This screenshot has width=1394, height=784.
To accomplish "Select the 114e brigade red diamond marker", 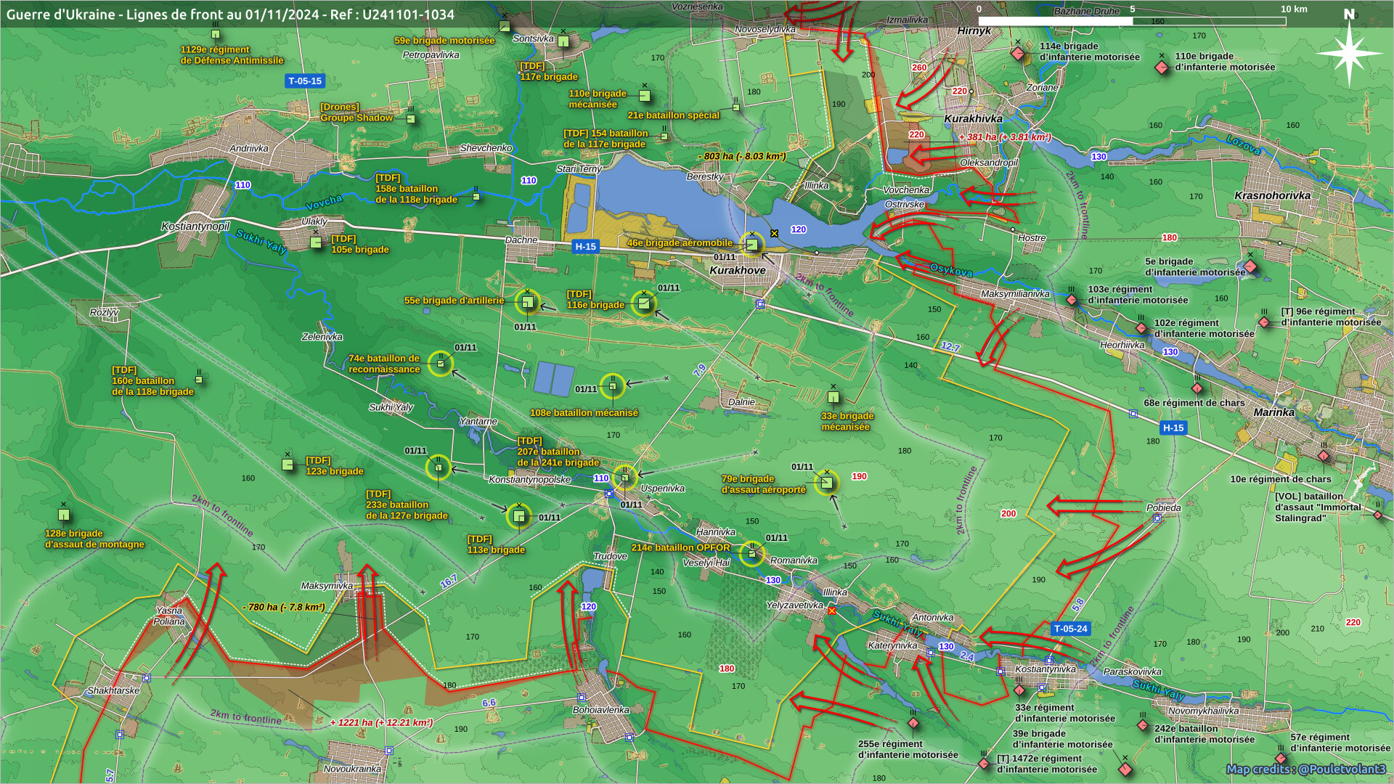I will [1018, 54].
